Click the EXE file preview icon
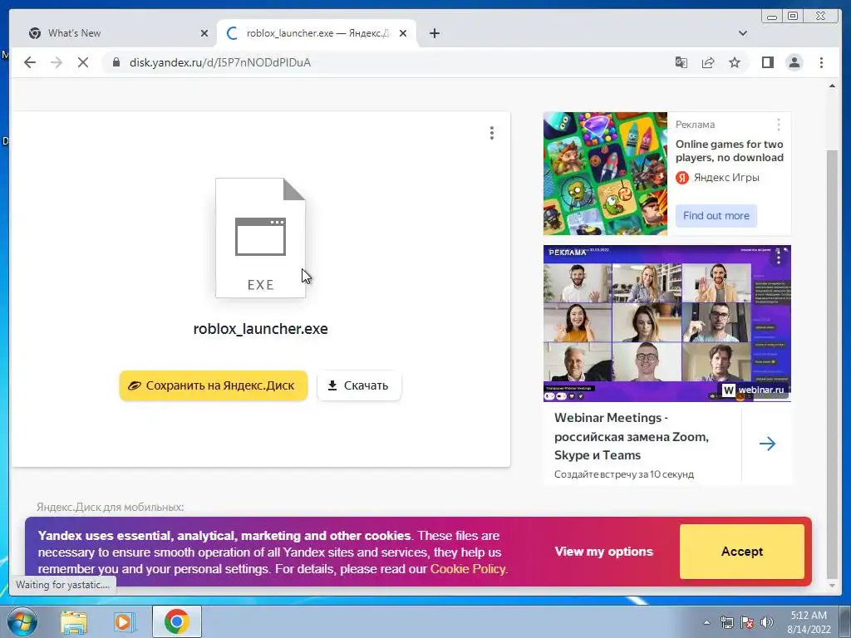 pos(260,238)
